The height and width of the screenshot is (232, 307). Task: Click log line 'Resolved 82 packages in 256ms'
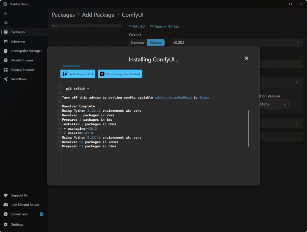pyautogui.click(x=90, y=142)
